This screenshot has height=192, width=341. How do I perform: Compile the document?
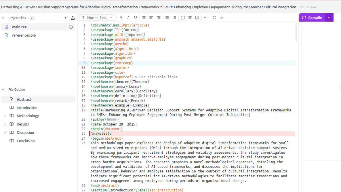click(312, 18)
